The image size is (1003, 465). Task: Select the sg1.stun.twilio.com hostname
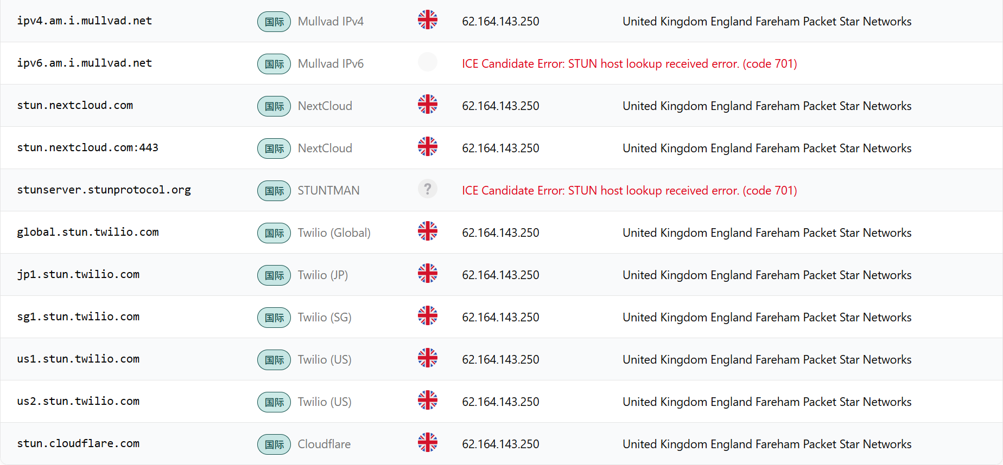[x=78, y=317]
